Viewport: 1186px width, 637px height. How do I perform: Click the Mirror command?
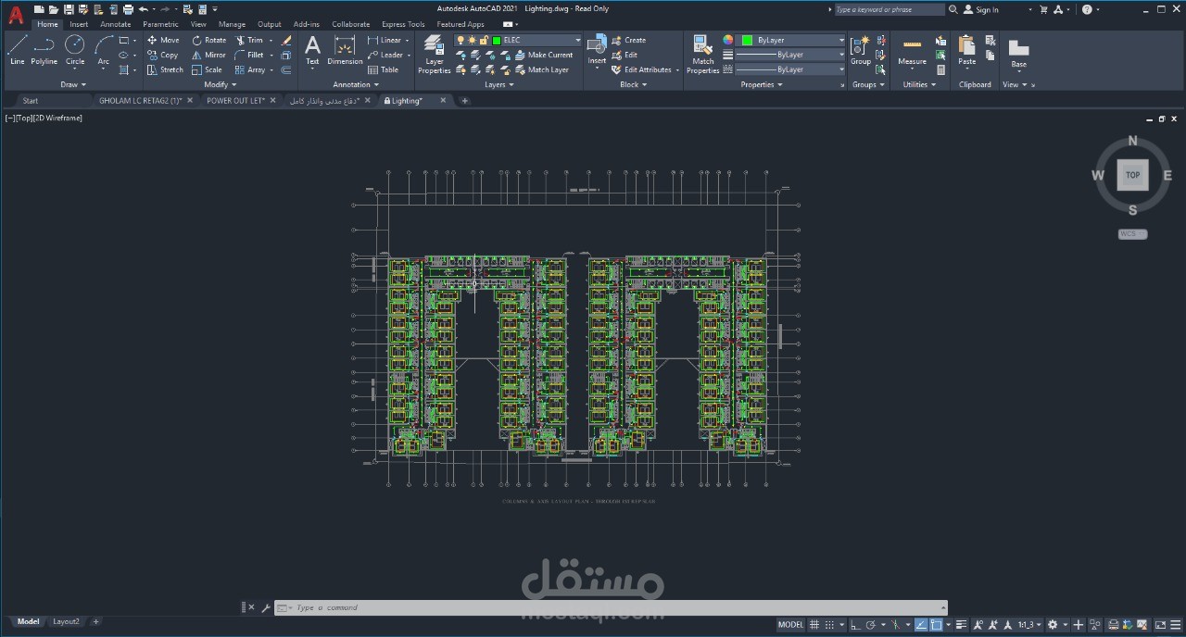click(209, 55)
